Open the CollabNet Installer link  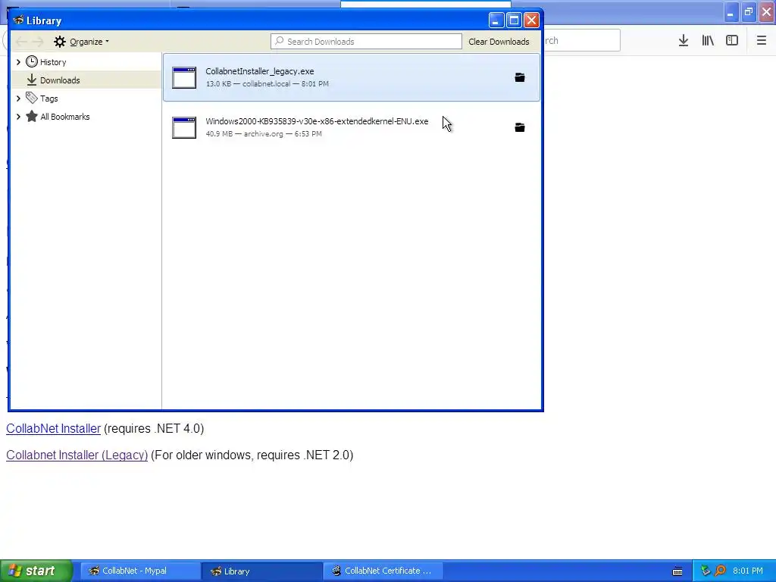tap(54, 429)
